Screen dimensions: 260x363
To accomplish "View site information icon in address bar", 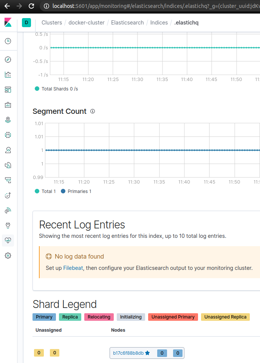I will (46, 6).
